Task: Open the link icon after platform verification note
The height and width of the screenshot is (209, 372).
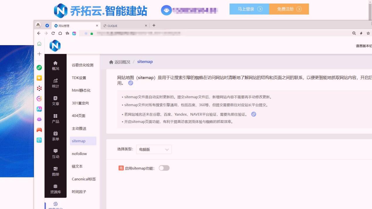Action: pos(254,114)
